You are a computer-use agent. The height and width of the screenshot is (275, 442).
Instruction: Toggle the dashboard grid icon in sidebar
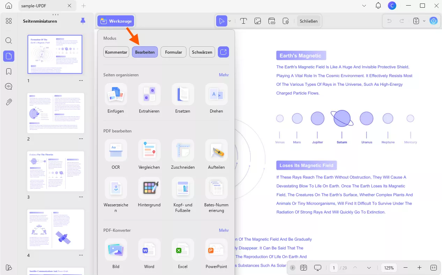click(x=9, y=21)
